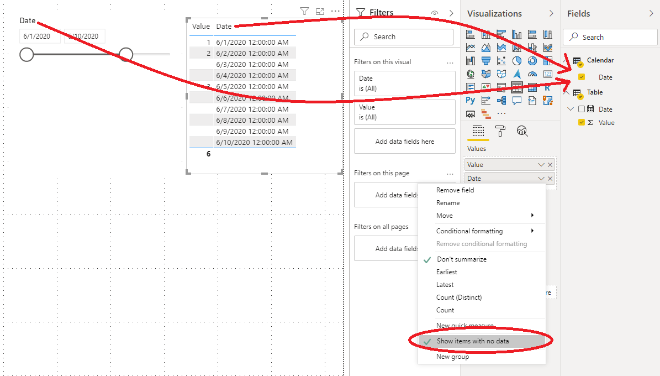Image resolution: width=660 pixels, height=376 pixels.
Task: Remove Value from Values well with X
Action: [550, 165]
